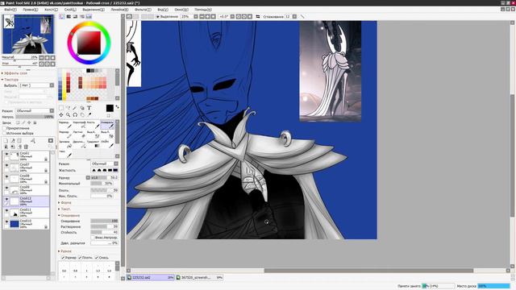Select the Hand pan tool
This screenshot has width=516, height=290.
pyautogui.click(x=82, y=114)
